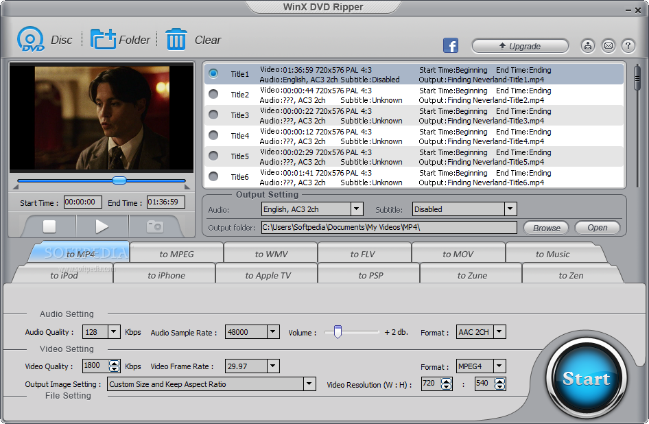Select the Title3 radio button
Viewport: 649px width, 424px height.
click(213, 115)
